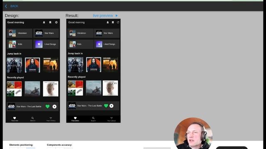Play track in Design now-playing bar
Screen dimensions: 266x149
click(54, 107)
